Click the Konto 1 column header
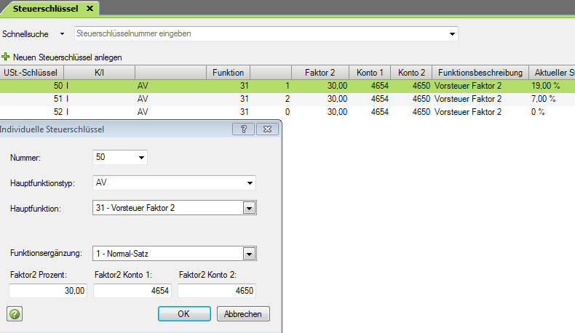The height and width of the screenshot is (333, 575). click(x=370, y=73)
